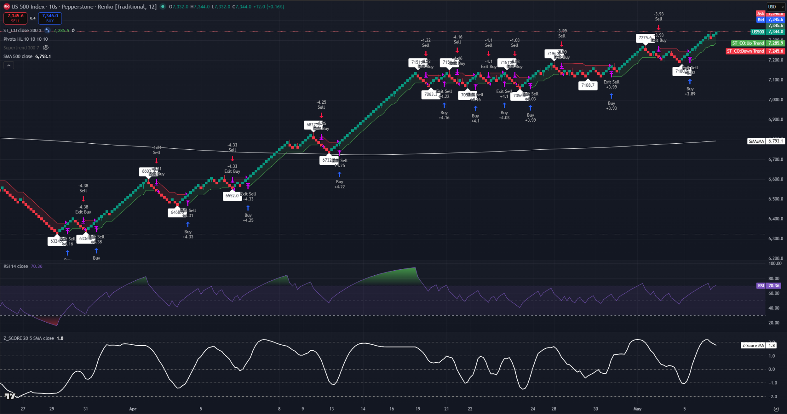Click the blue Buy +4.16 arrow

pos(444,105)
